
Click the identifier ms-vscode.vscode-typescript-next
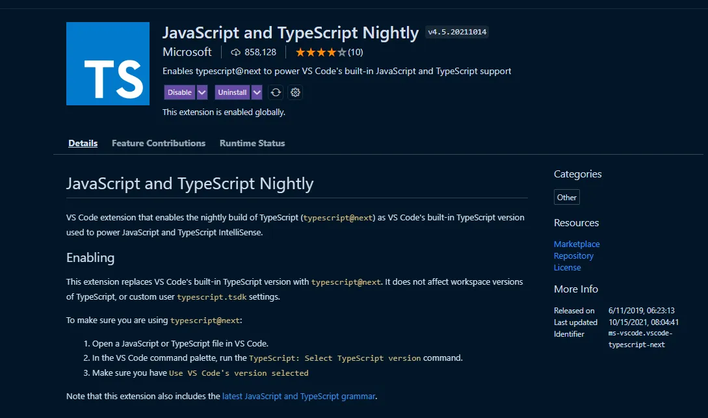point(640,339)
